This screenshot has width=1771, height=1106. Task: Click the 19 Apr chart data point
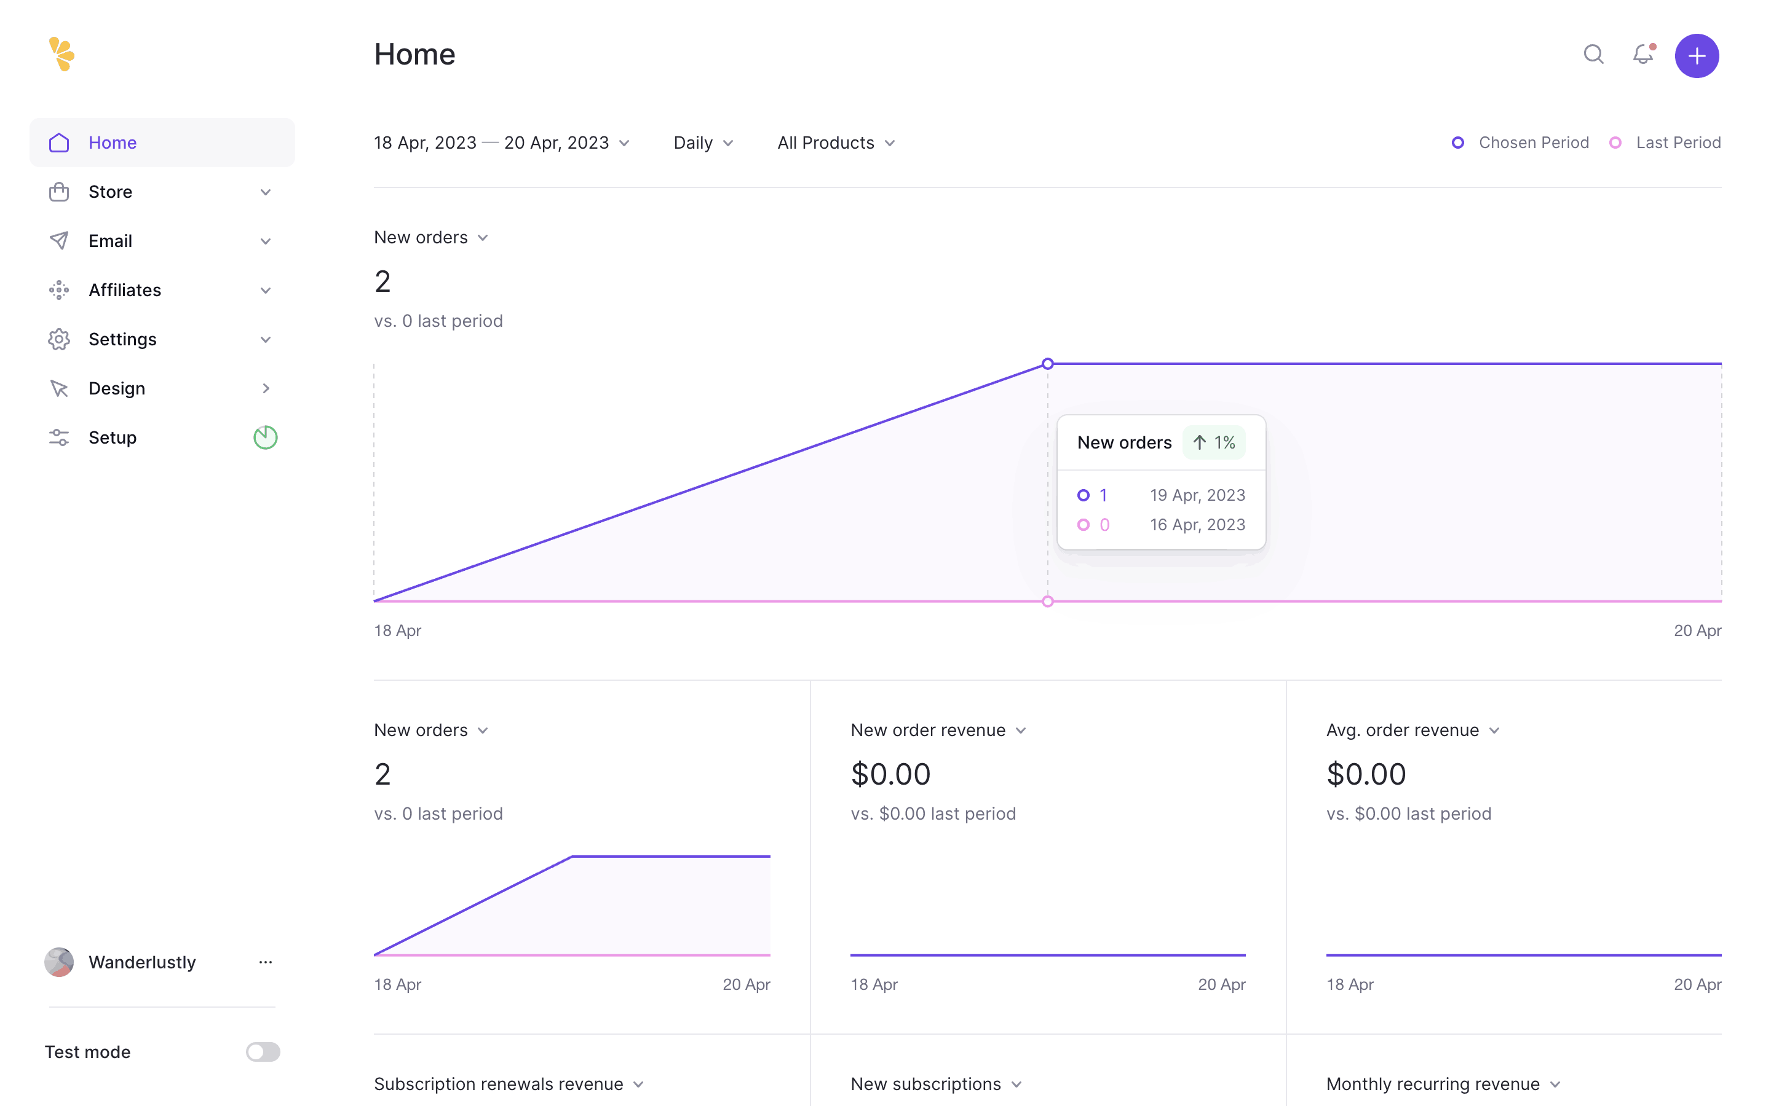click(1047, 364)
